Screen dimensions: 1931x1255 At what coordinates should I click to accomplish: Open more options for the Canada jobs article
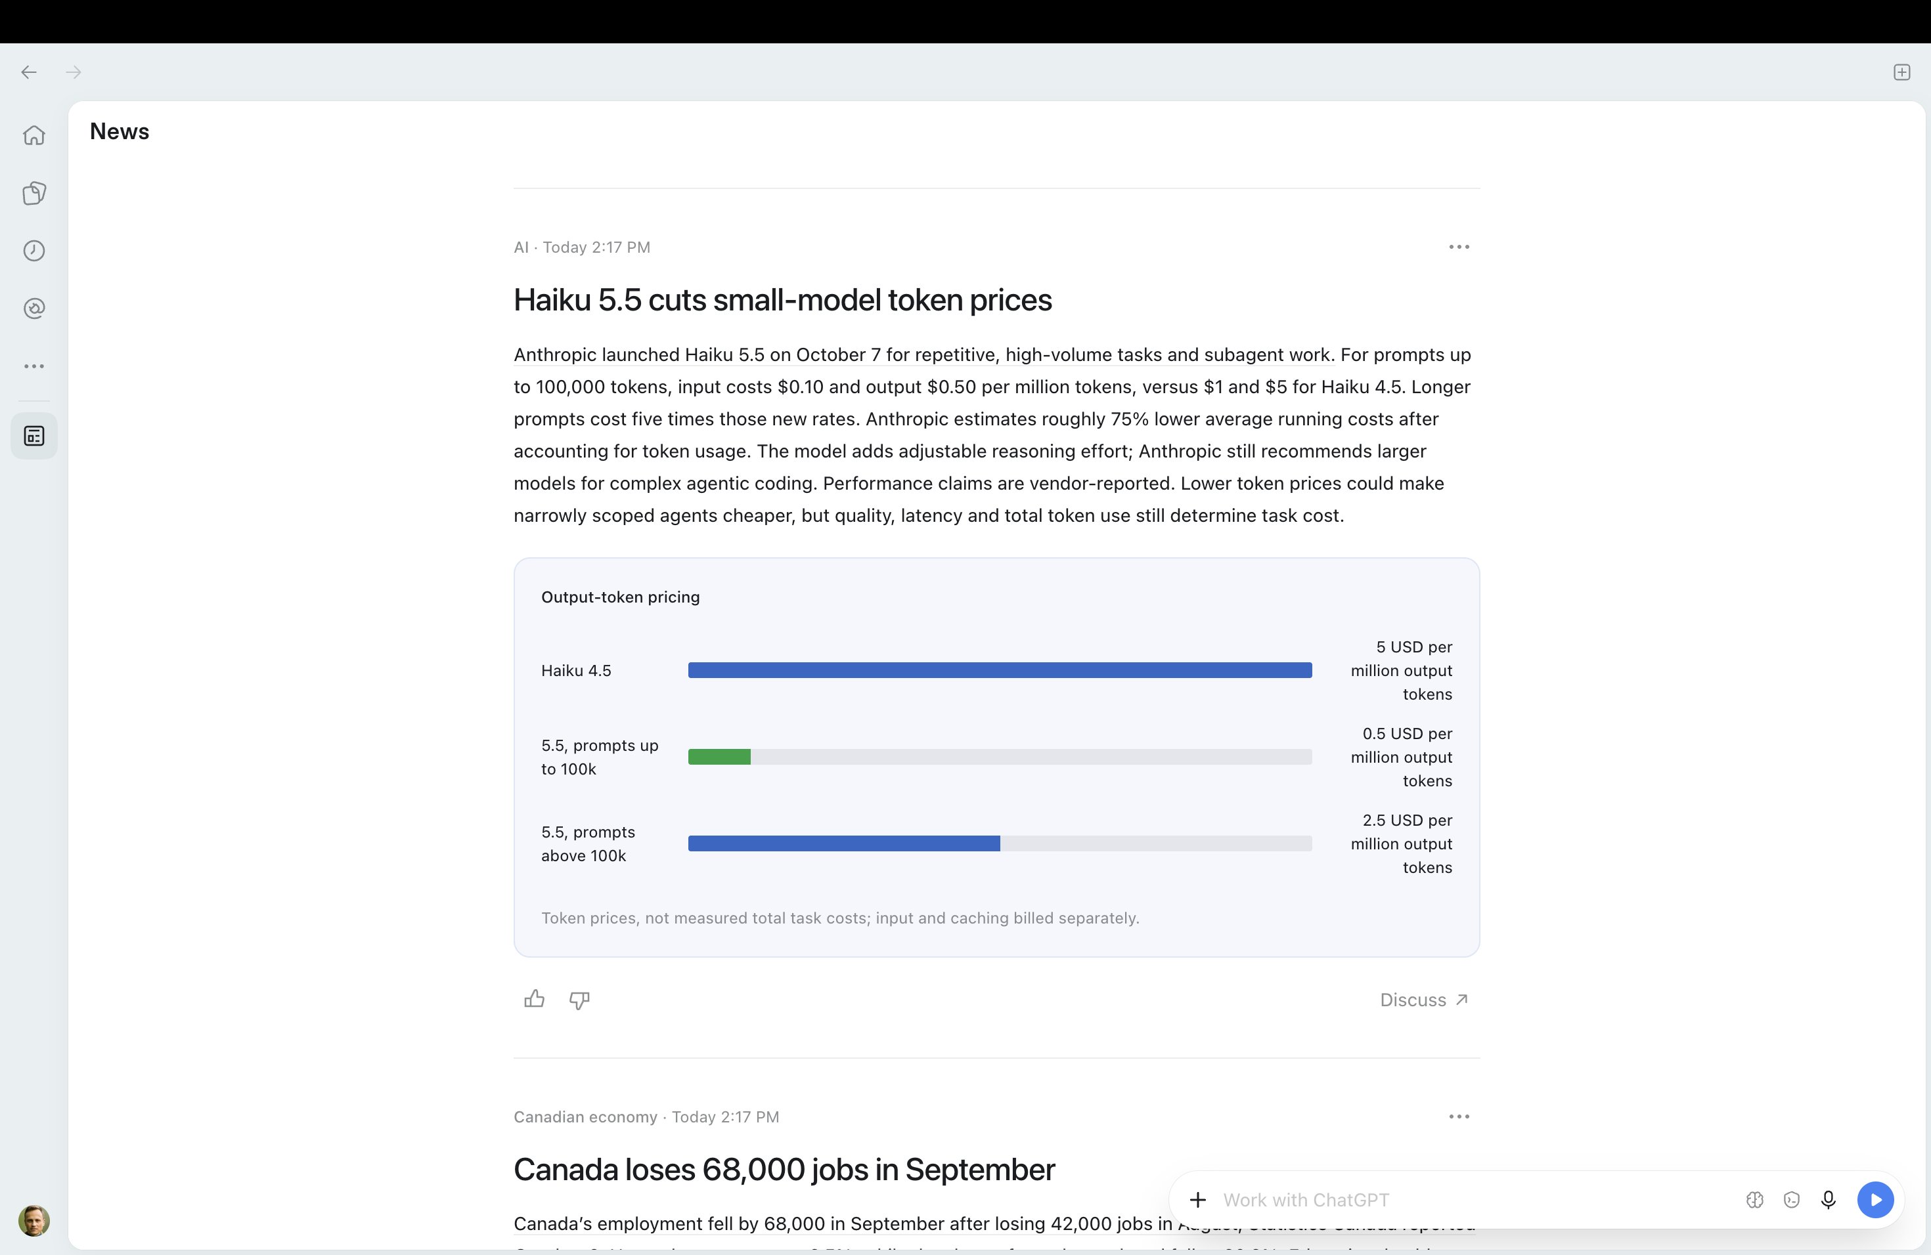[1459, 1117]
